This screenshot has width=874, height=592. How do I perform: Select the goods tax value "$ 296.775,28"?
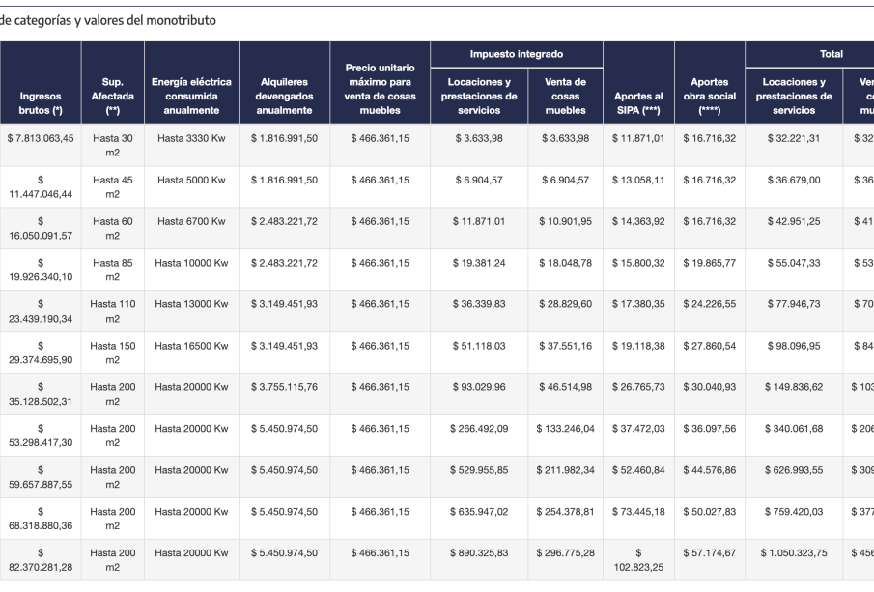565,552
